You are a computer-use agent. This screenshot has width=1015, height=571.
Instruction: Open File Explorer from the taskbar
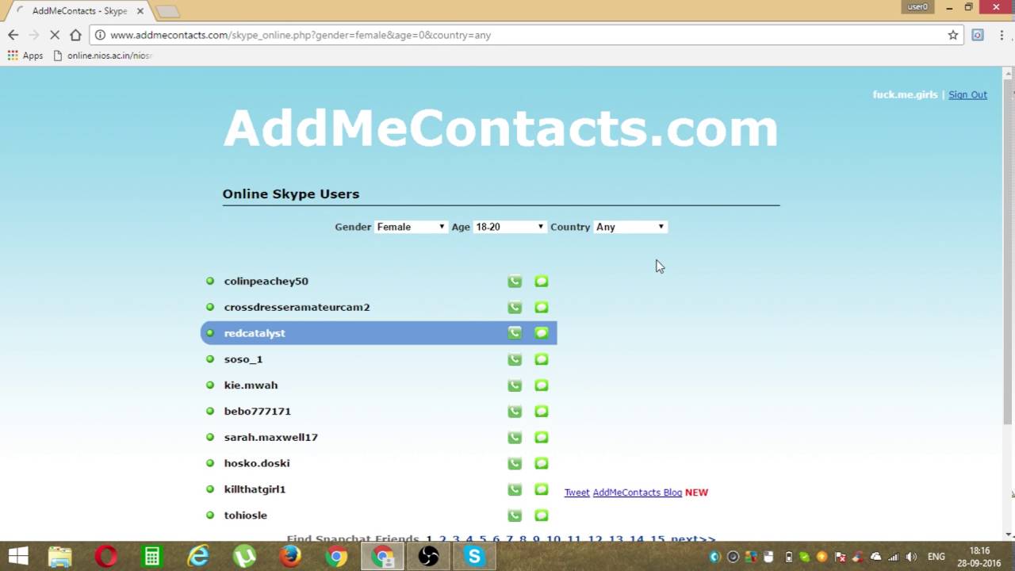60,556
